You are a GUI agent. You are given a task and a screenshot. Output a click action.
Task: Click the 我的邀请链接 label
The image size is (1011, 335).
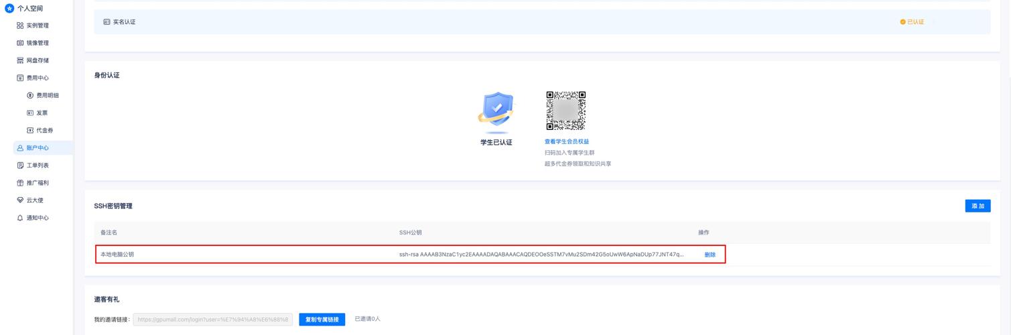[x=112, y=320]
